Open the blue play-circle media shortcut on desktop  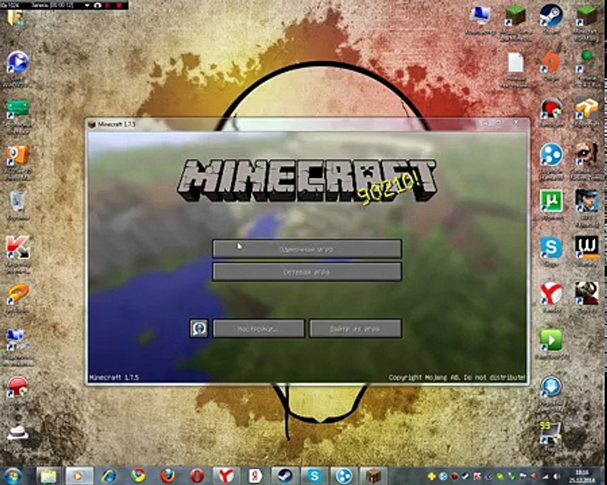pyautogui.click(x=18, y=63)
